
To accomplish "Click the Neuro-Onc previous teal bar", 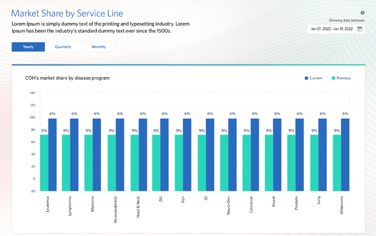I will tap(224, 163).
